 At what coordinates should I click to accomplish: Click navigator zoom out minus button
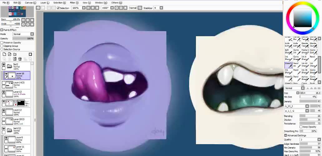[x=23, y=20]
